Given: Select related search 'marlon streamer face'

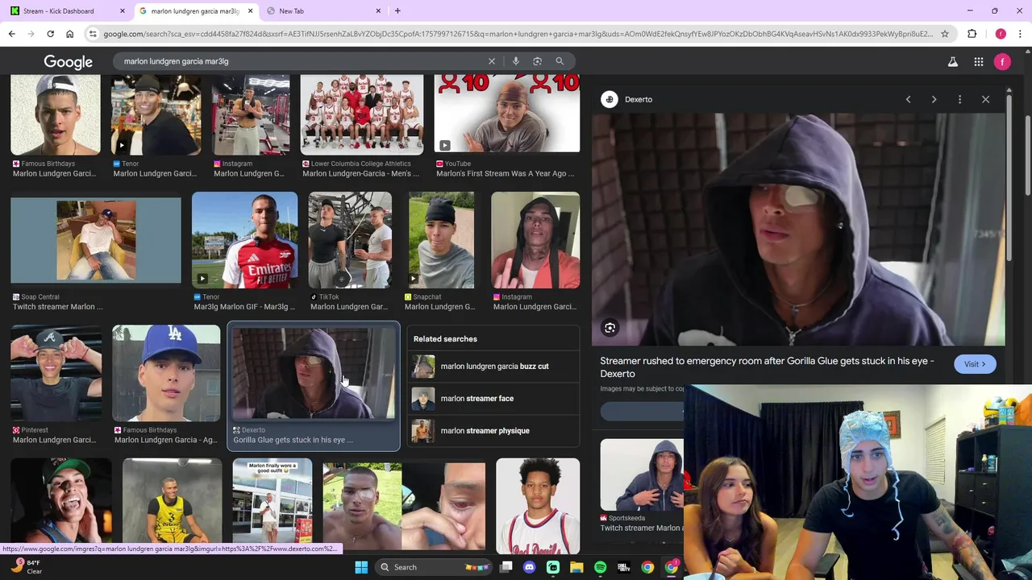Looking at the screenshot, I should [x=493, y=399].
